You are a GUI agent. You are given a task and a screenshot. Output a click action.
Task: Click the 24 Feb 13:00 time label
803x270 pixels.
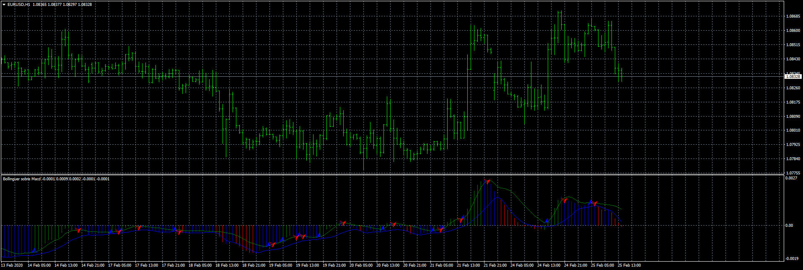pyautogui.click(x=549, y=265)
